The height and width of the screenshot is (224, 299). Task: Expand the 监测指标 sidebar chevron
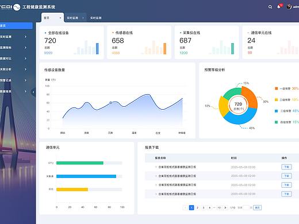point(25,48)
